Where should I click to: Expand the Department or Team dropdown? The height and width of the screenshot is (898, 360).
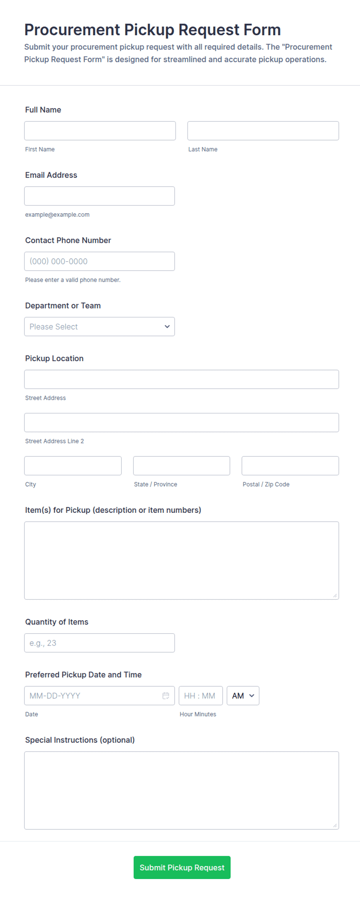pyautogui.click(x=99, y=326)
